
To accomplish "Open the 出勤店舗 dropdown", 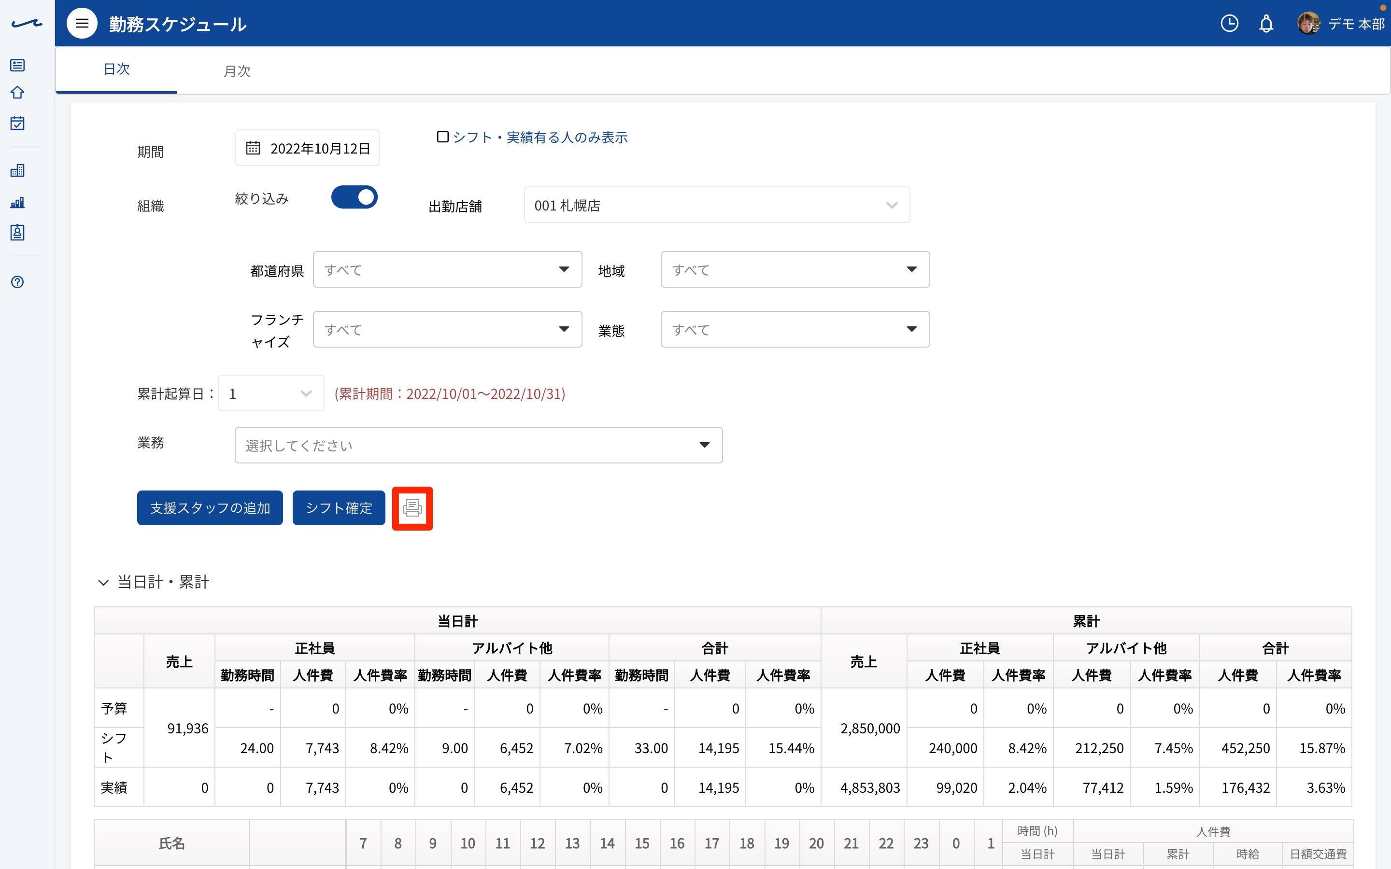I will click(x=717, y=205).
